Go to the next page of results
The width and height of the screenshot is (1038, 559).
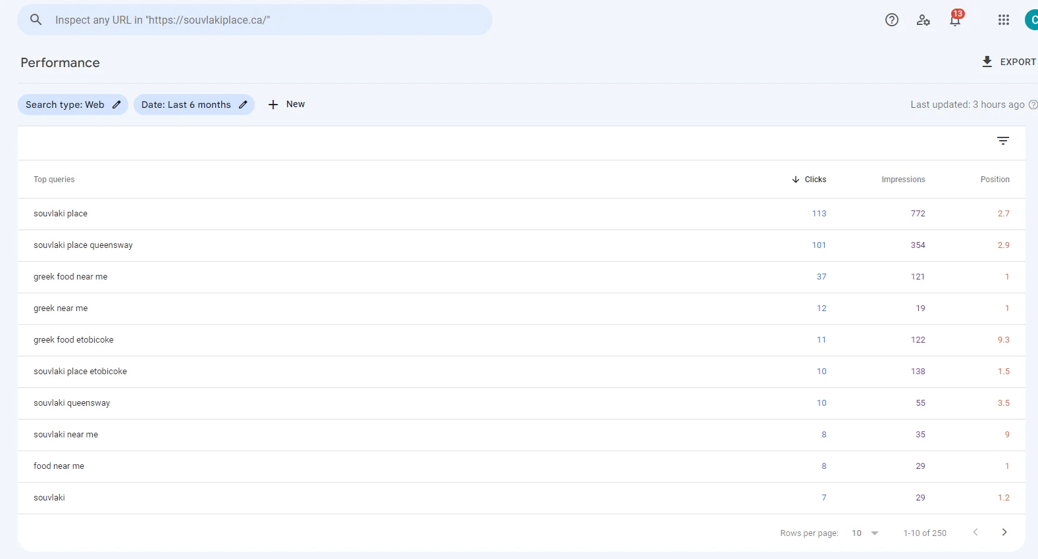(x=1004, y=533)
